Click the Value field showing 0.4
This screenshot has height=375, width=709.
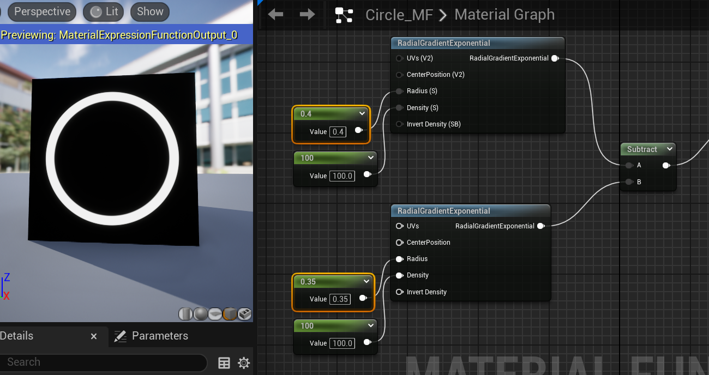click(x=339, y=131)
